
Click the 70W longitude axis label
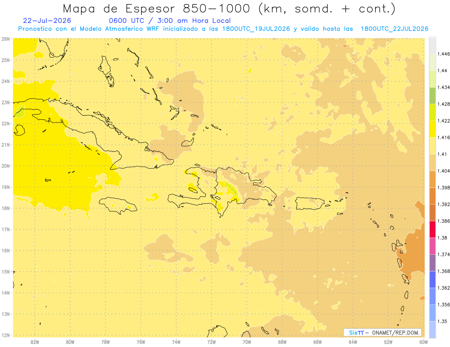click(x=247, y=342)
